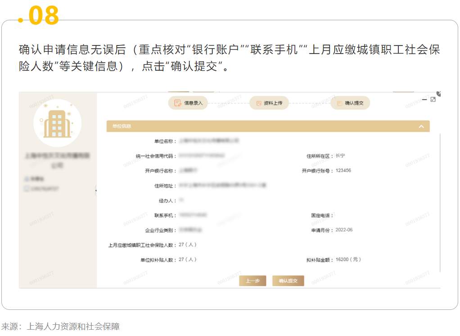Click the 资料上传 step icon
Viewport: 460px width, 336px height.
tap(259, 103)
